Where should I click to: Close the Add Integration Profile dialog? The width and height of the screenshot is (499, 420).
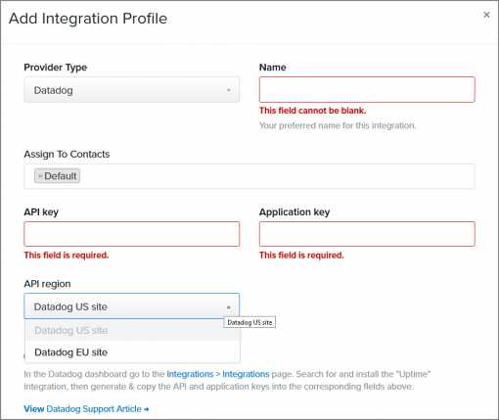tap(486, 15)
